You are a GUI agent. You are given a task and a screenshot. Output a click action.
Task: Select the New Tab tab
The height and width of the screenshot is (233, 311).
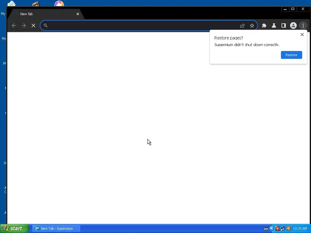tap(46, 14)
